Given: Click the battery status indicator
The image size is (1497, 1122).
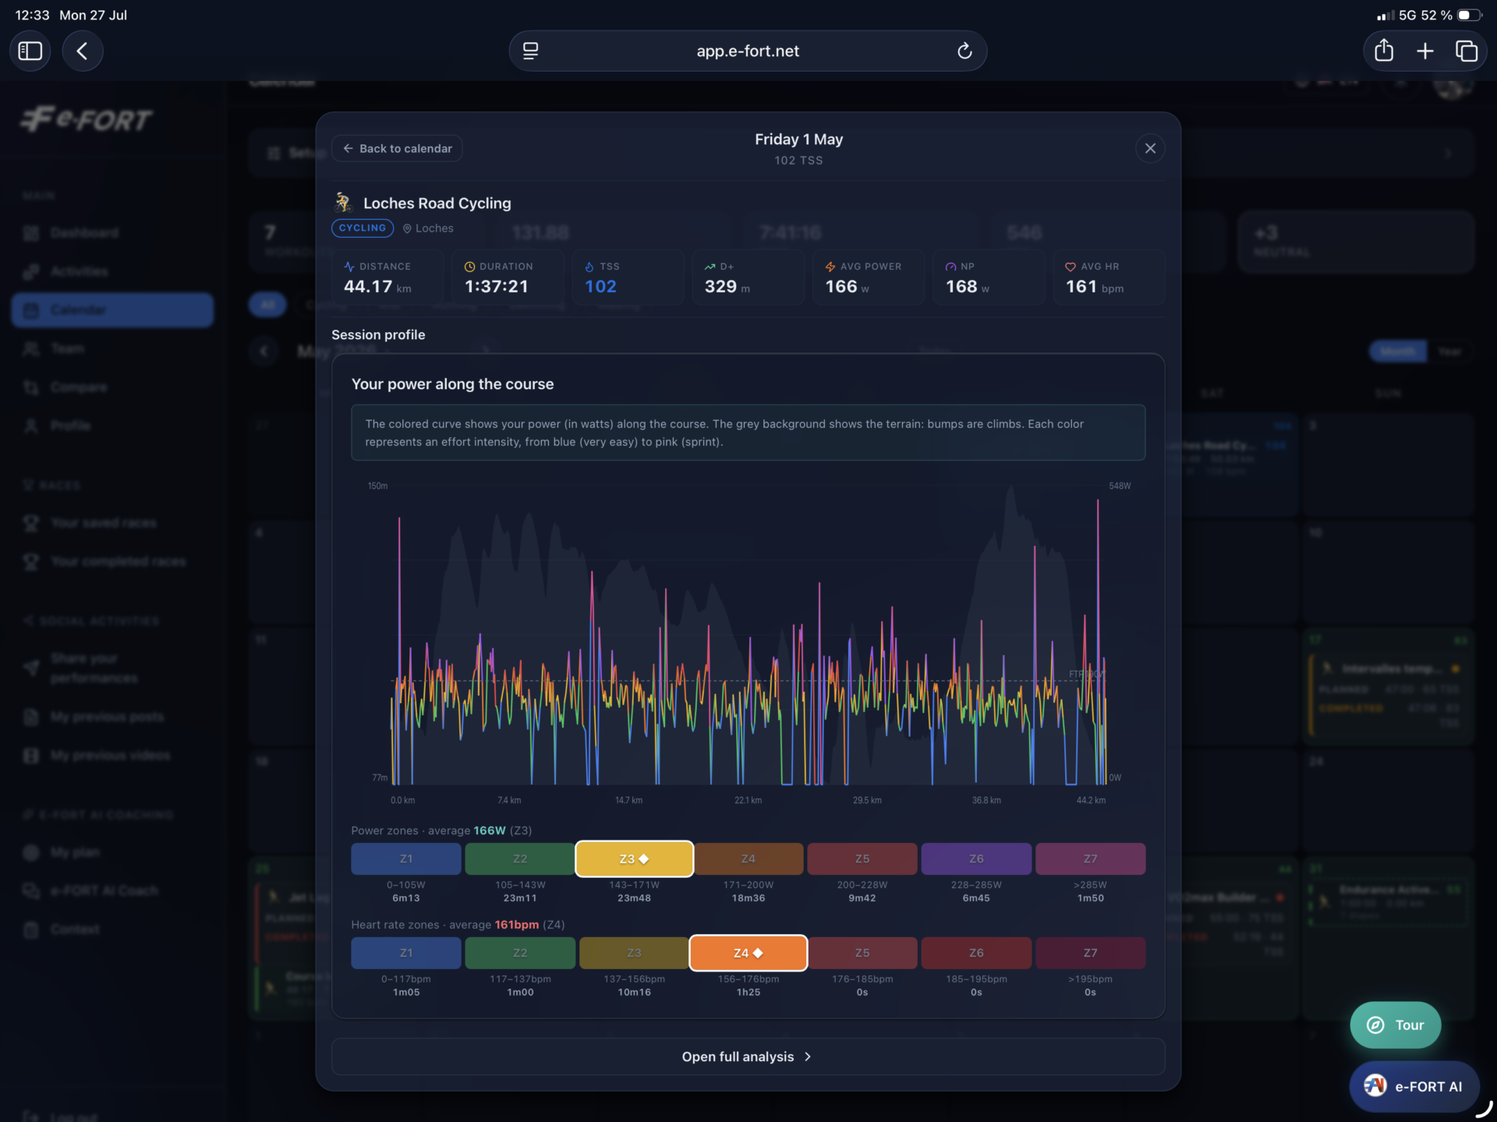Looking at the screenshot, I should click(x=1469, y=15).
